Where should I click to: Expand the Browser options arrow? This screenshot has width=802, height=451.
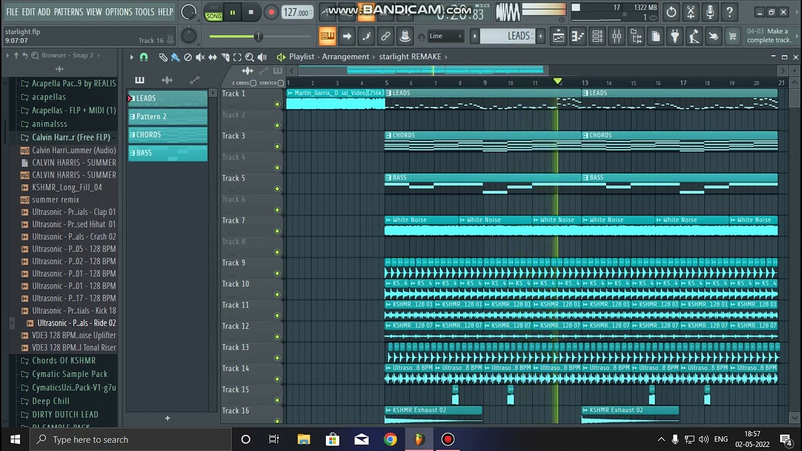point(8,55)
